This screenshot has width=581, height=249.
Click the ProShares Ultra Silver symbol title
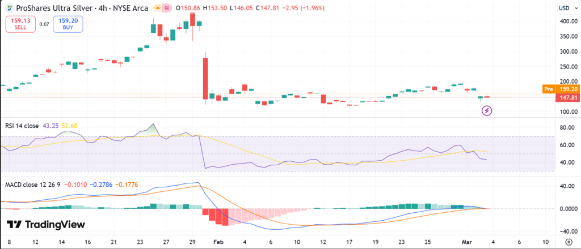click(x=81, y=8)
